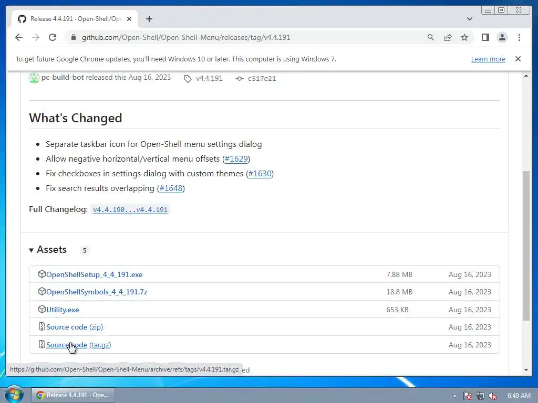
Task: Select the Release 4.4.191 browser tab
Action: pyautogui.click(x=75, y=19)
